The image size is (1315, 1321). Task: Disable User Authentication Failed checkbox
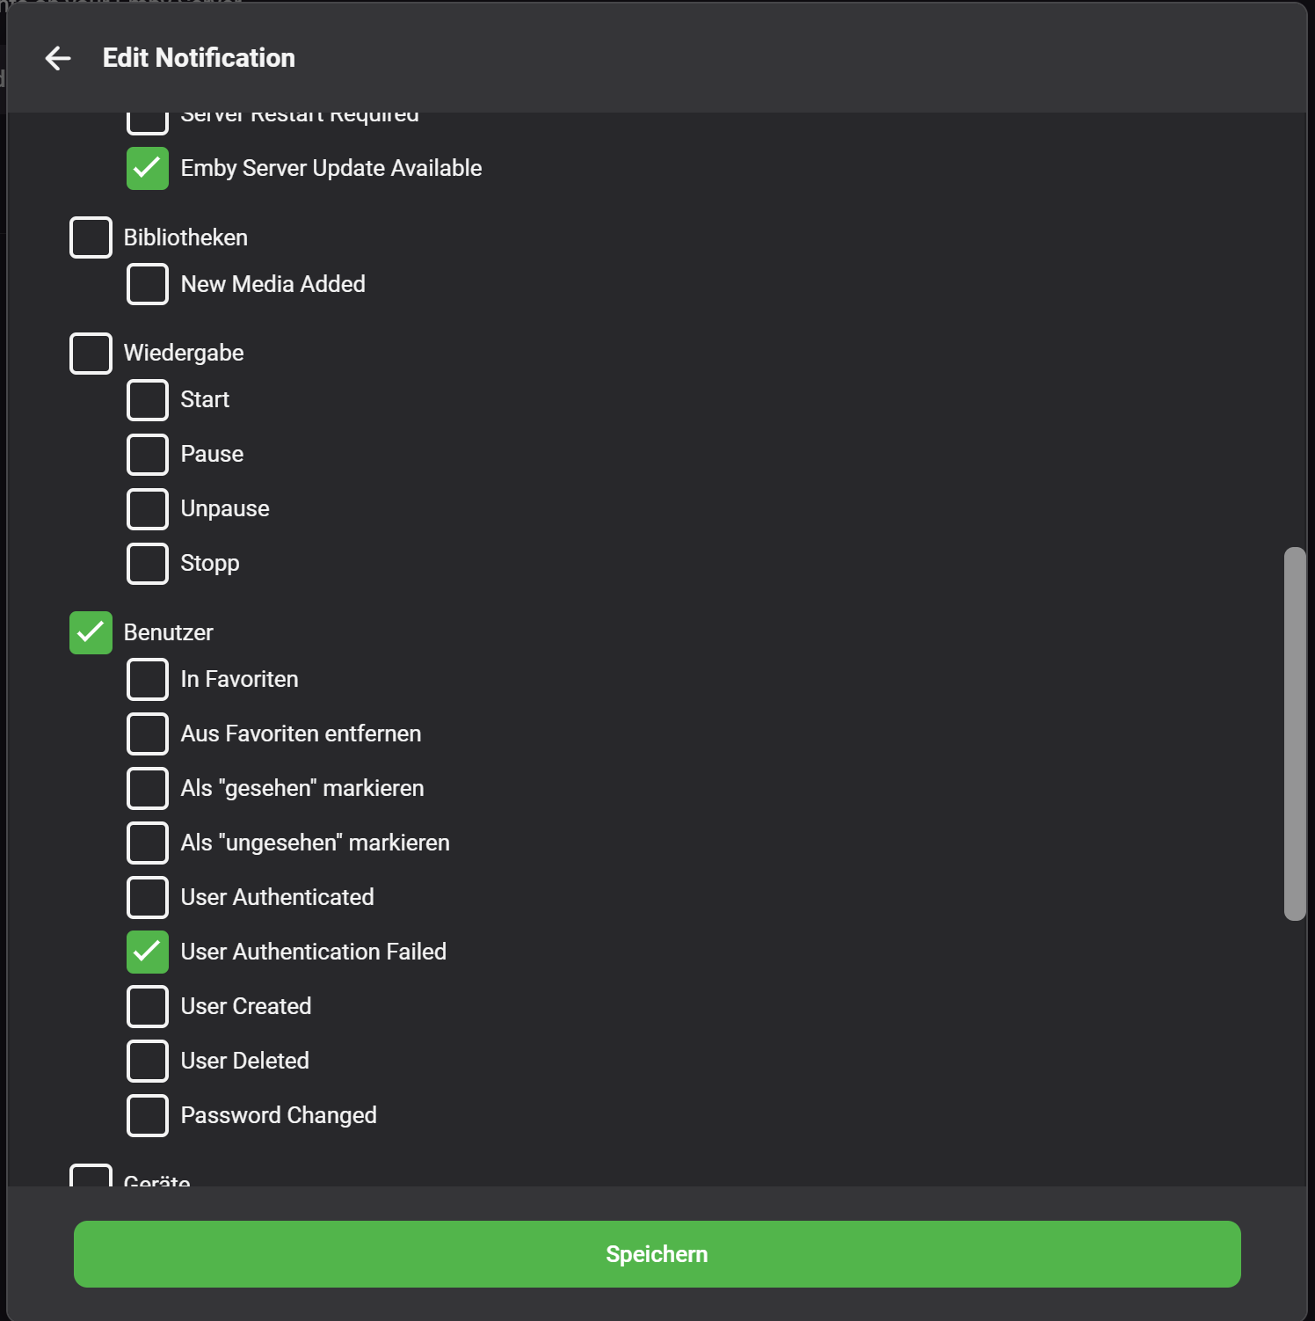[x=148, y=952]
